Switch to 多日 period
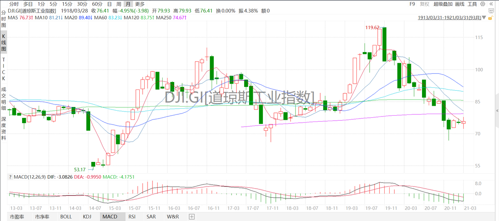Image resolution: width=499 pixels, height=221 pixels. click(x=28, y=4)
